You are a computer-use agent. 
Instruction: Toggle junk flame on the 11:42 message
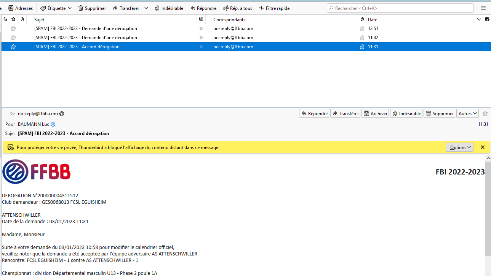click(x=362, y=38)
